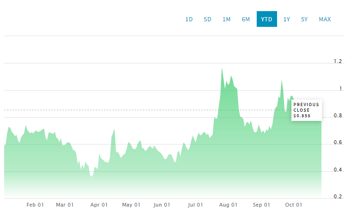Screen dimensions: 352x220
Task: Select the 5Y time range
Action: coord(304,19)
